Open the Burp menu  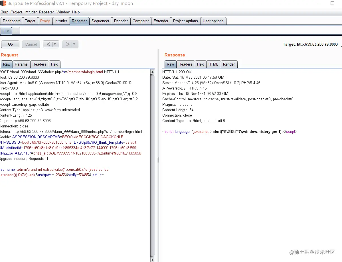4,12
